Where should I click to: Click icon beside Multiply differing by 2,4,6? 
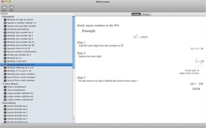(5, 68)
